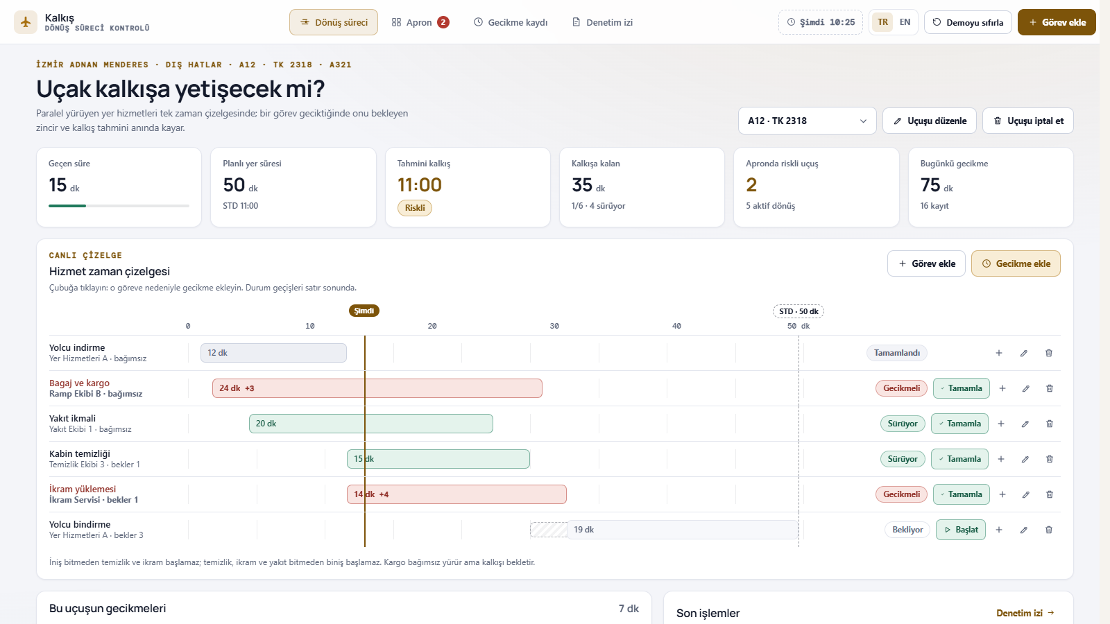Open the Dönüş süreci tab
The height and width of the screenshot is (624, 1110).
point(334,22)
